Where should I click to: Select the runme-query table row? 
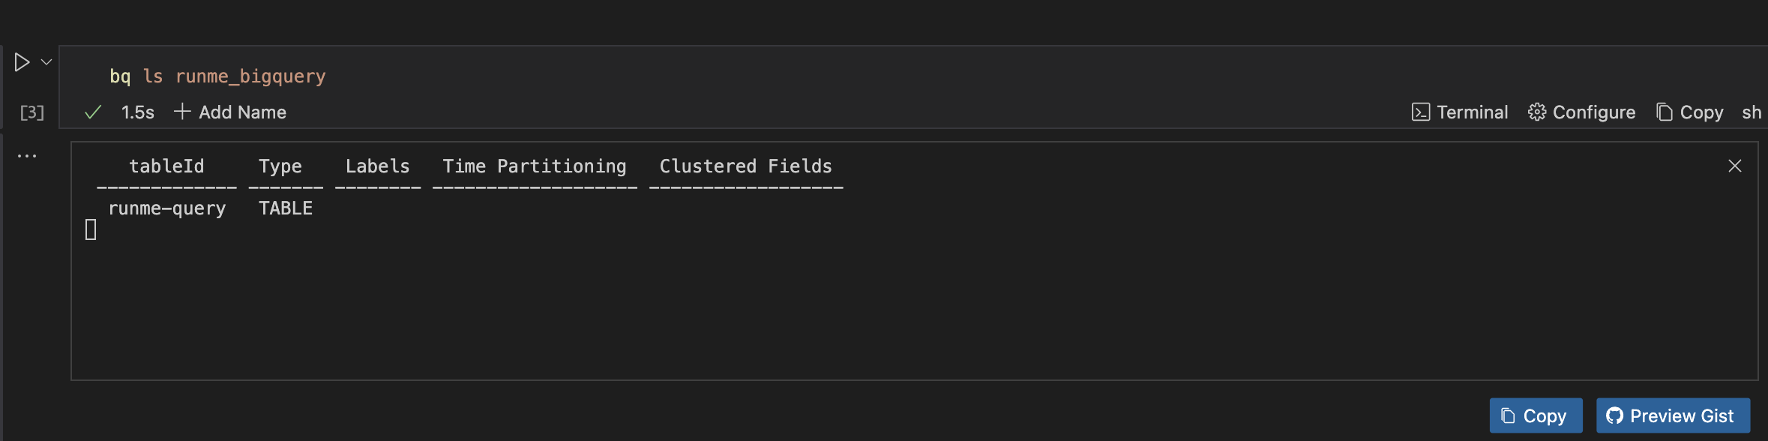coord(166,208)
